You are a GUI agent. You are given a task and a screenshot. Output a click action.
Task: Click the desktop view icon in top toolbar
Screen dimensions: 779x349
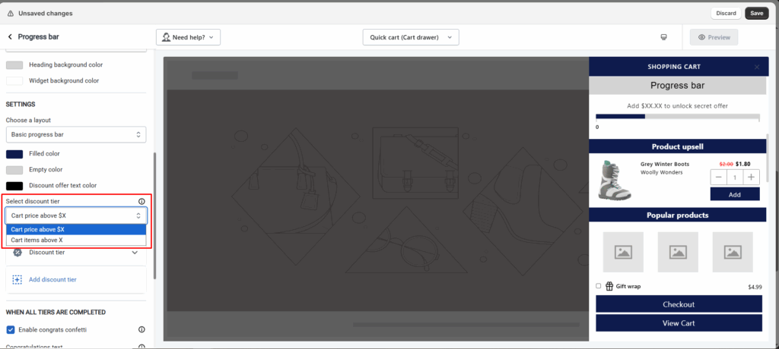[663, 37]
